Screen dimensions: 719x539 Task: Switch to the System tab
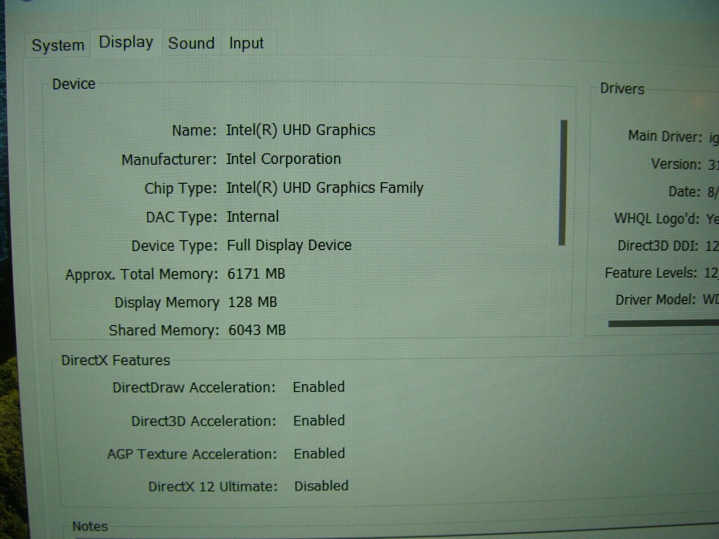[x=58, y=45]
